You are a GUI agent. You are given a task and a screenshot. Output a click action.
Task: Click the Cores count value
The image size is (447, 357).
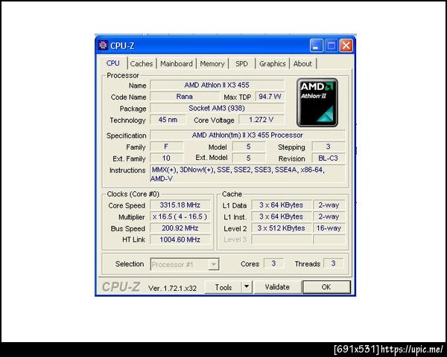point(273,263)
